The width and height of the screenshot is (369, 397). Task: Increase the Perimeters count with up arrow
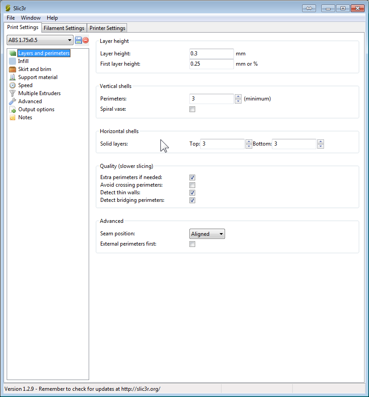[x=238, y=96]
